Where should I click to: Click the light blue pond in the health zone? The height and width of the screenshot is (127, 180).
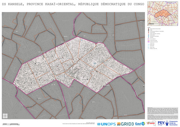tap(95, 63)
